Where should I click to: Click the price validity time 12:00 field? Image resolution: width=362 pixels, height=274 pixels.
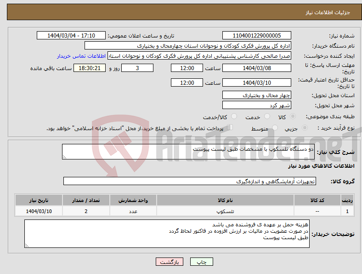(x=187, y=82)
